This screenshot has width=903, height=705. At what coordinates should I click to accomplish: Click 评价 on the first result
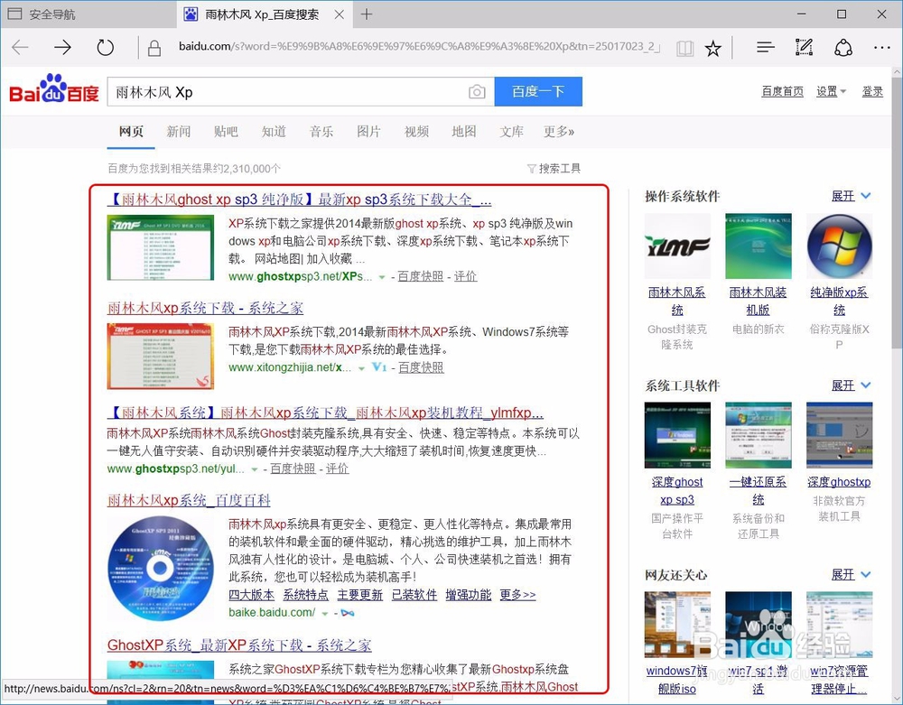(x=465, y=276)
